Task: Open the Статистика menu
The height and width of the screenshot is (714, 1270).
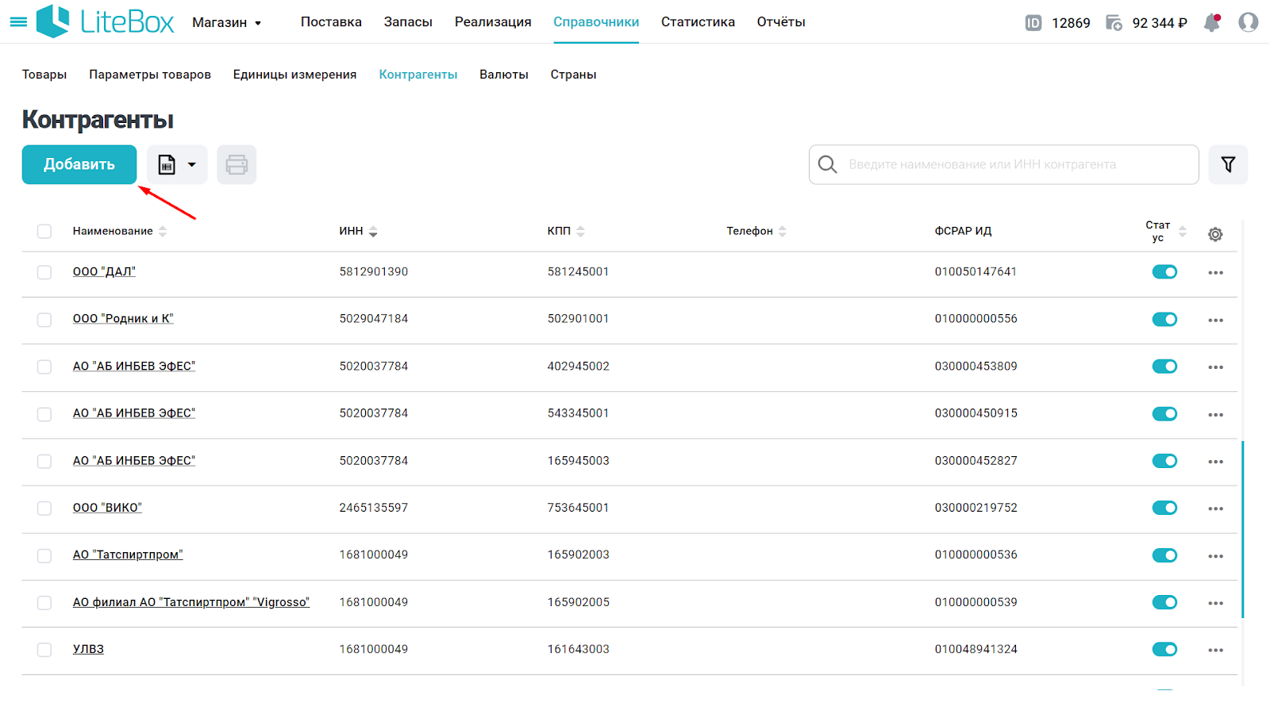Action: pyautogui.click(x=698, y=22)
